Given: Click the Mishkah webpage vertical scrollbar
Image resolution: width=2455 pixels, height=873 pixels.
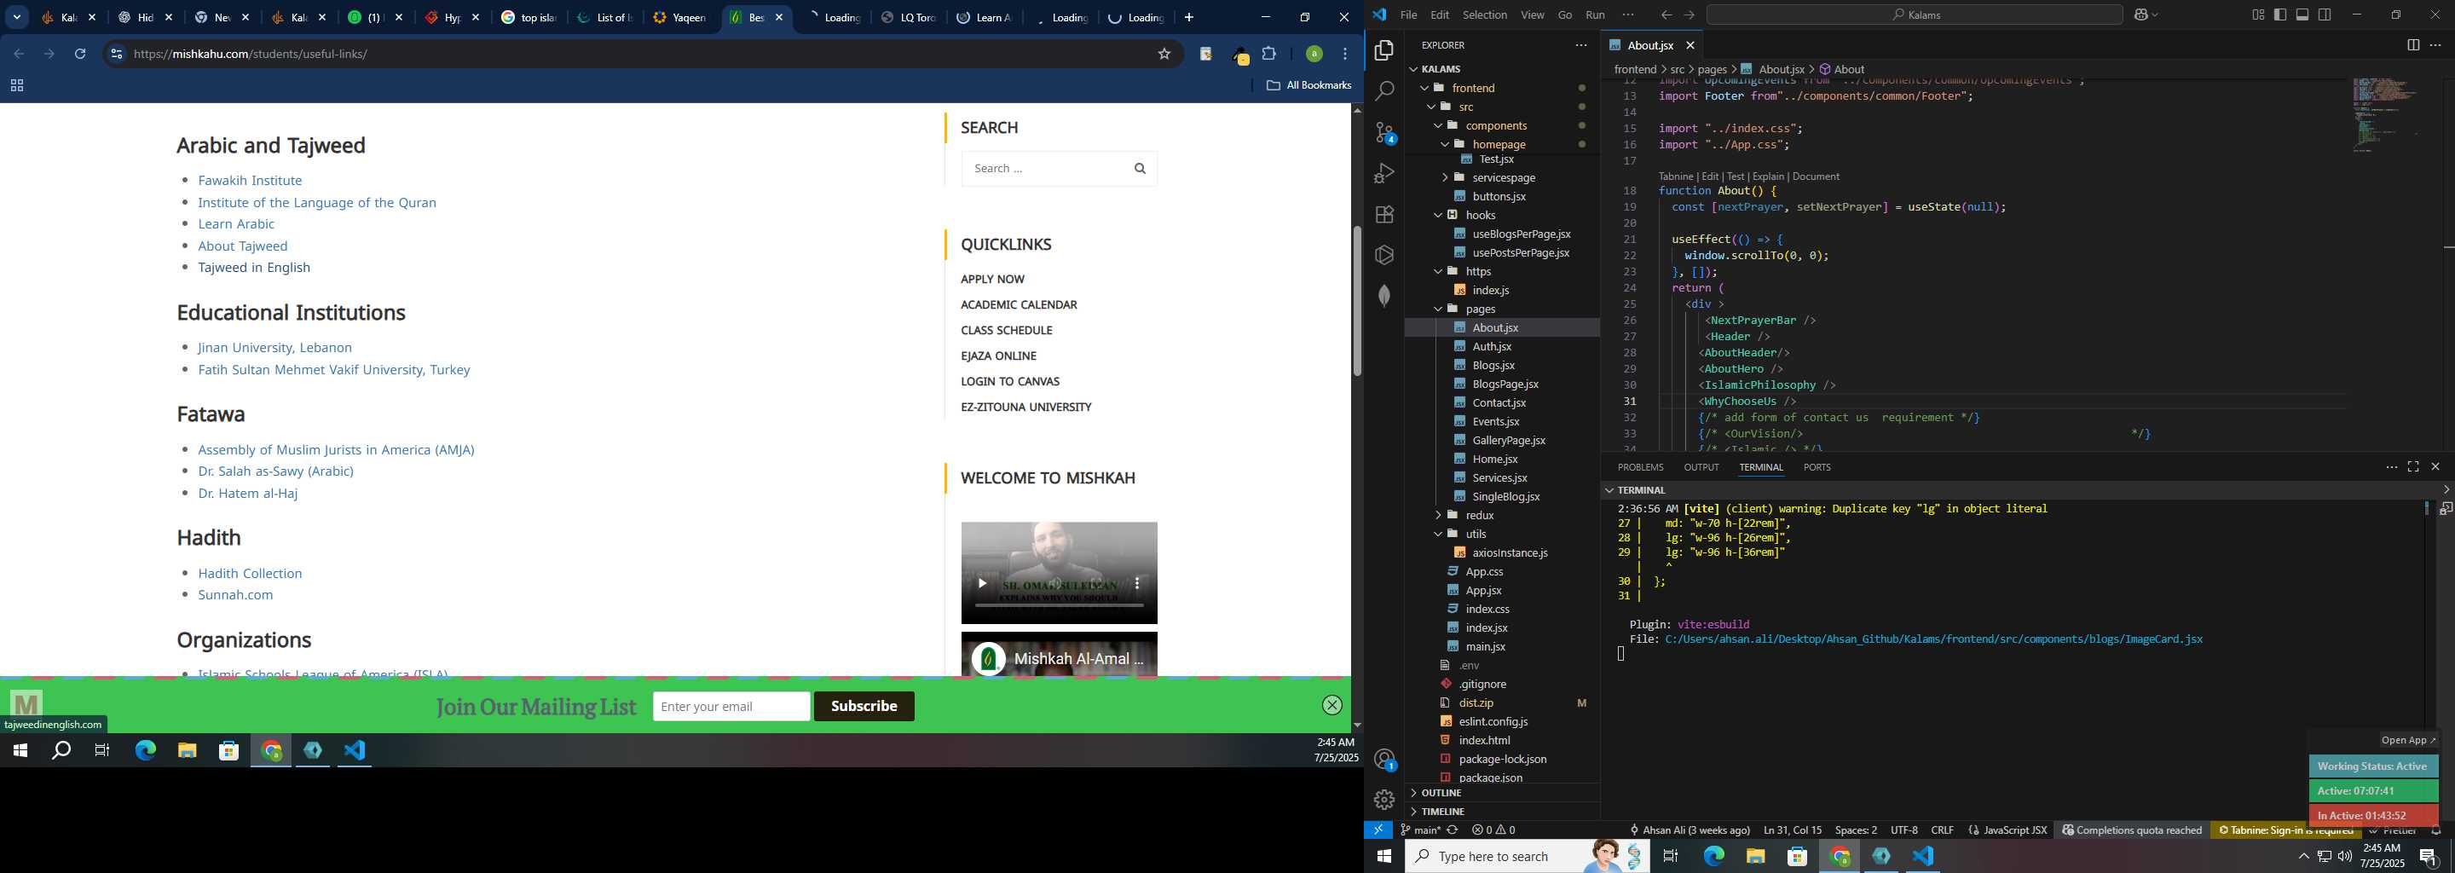Looking at the screenshot, I should point(1357,301).
